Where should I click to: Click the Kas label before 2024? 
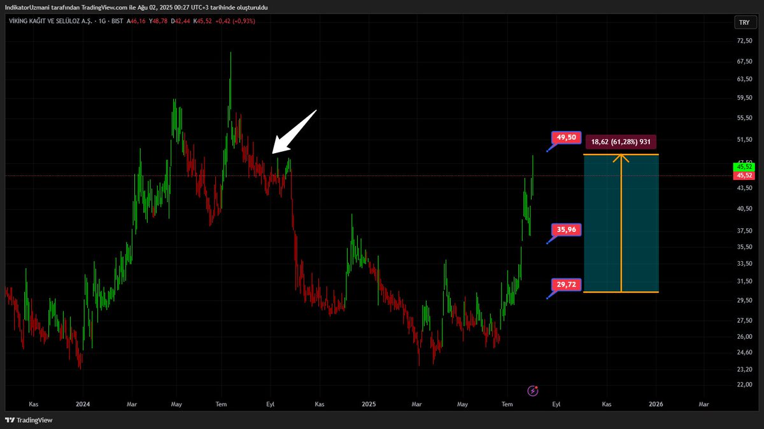pyautogui.click(x=33, y=404)
